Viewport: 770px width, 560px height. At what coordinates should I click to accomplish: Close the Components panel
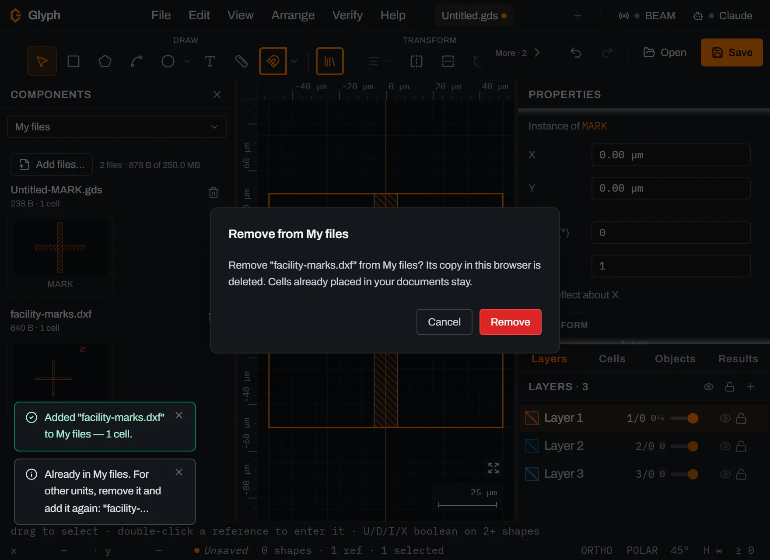(217, 94)
